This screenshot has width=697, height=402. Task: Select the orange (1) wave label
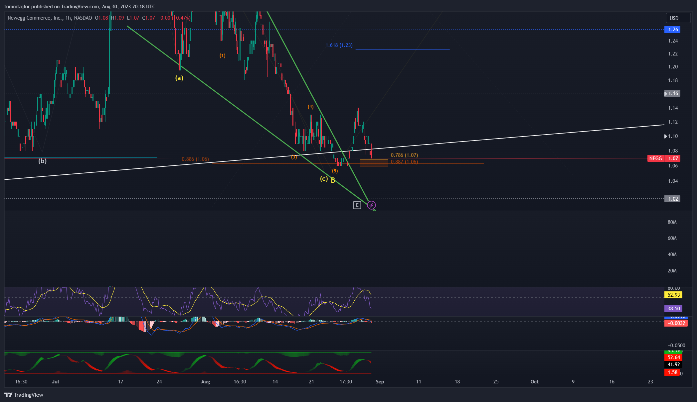click(223, 55)
